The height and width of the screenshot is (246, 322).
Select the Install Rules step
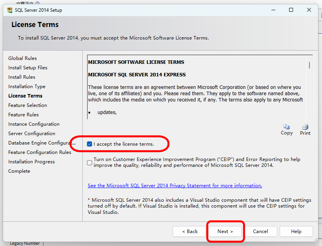click(22, 77)
